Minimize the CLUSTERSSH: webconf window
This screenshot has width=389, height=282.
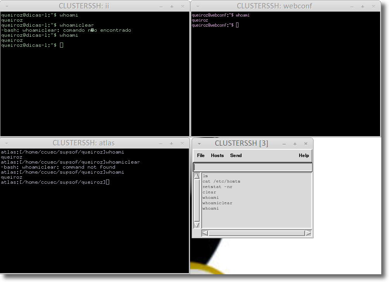pos(352,7)
